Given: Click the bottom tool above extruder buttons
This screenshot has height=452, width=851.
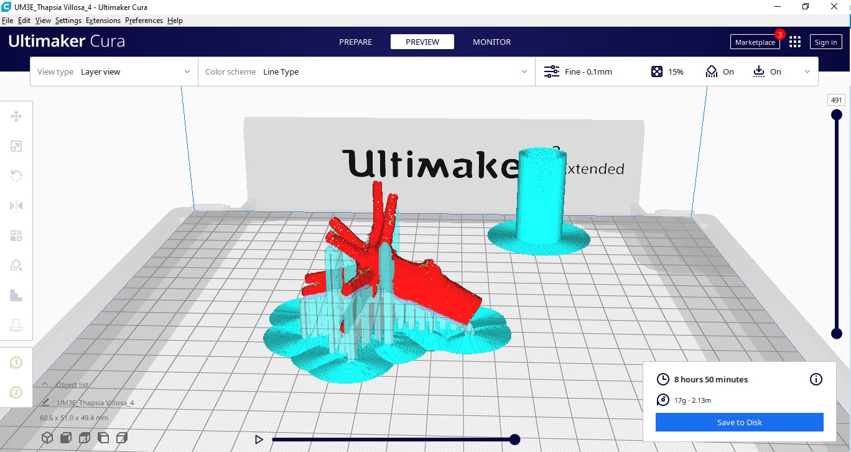Looking at the screenshot, I should click(x=16, y=325).
